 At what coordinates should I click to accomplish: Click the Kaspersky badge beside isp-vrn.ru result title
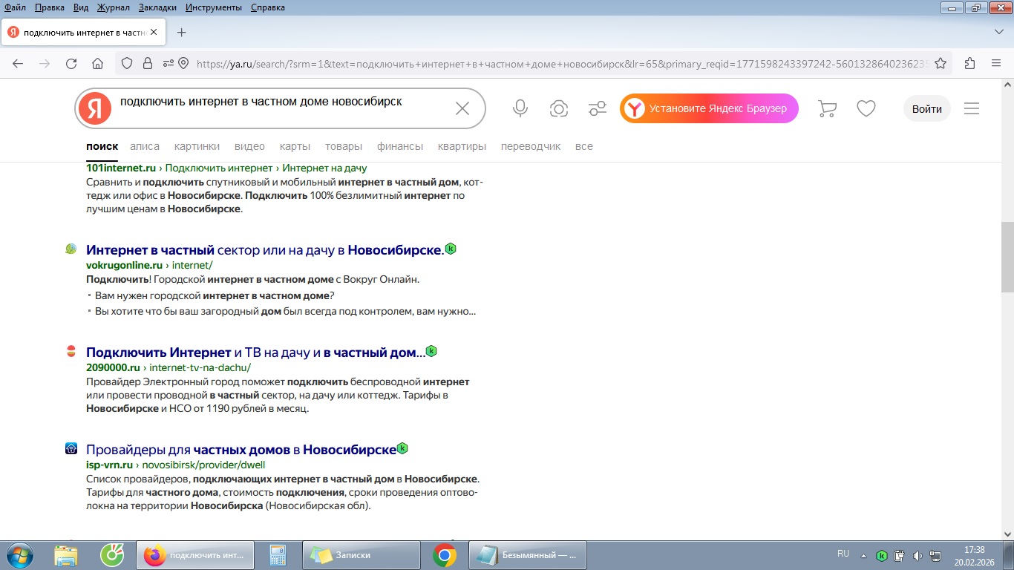tap(402, 448)
